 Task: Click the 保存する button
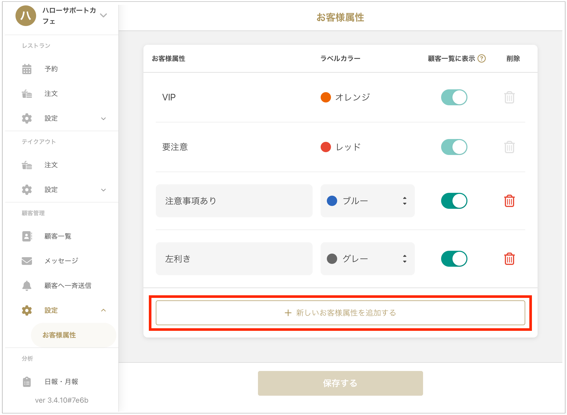pyautogui.click(x=340, y=383)
